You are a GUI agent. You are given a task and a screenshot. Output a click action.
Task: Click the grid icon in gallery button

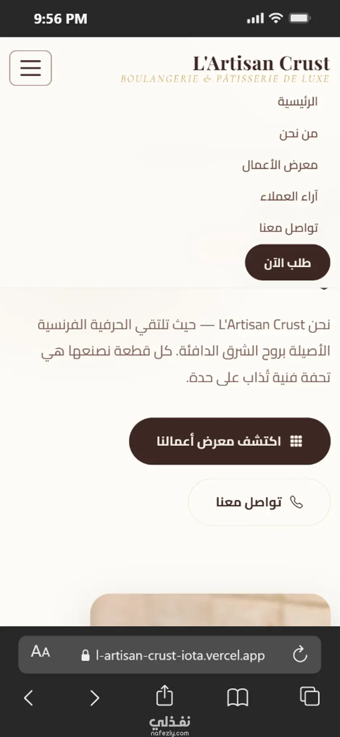[x=296, y=441]
